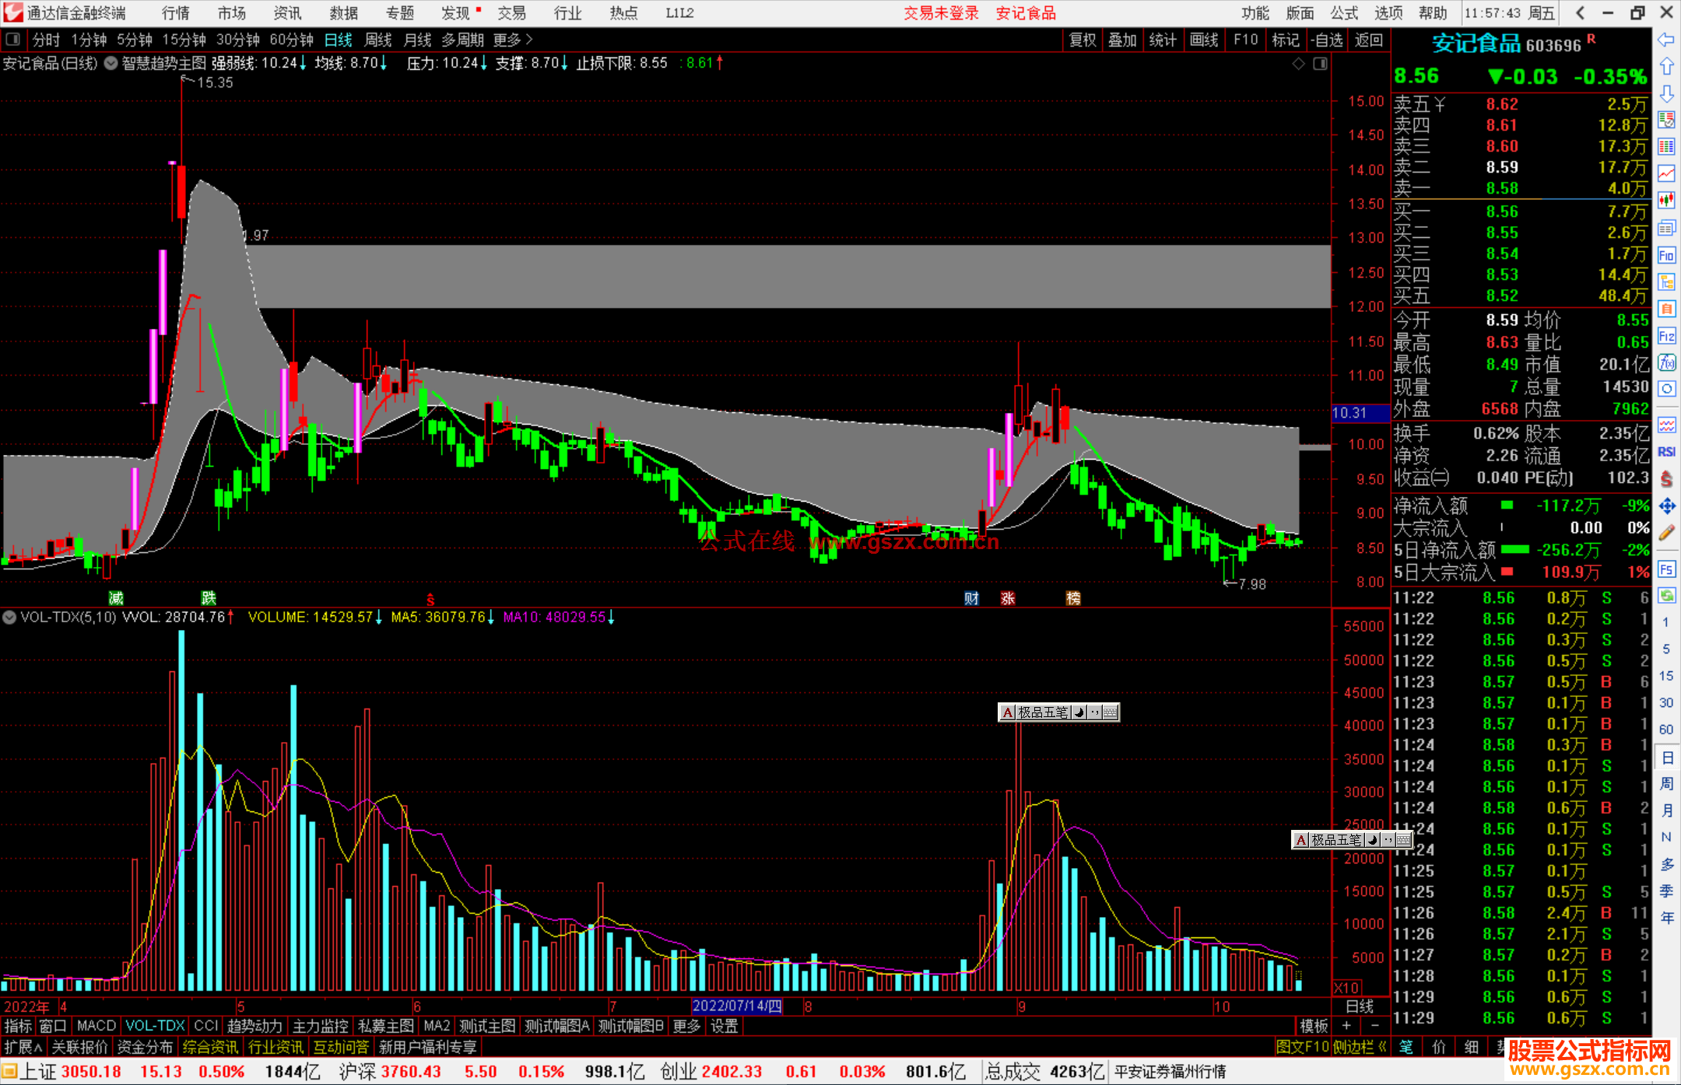Viewport: 1681px width, 1085px height.
Task: Expand the 扩展 panel at bottom left
Action: pos(23,1047)
